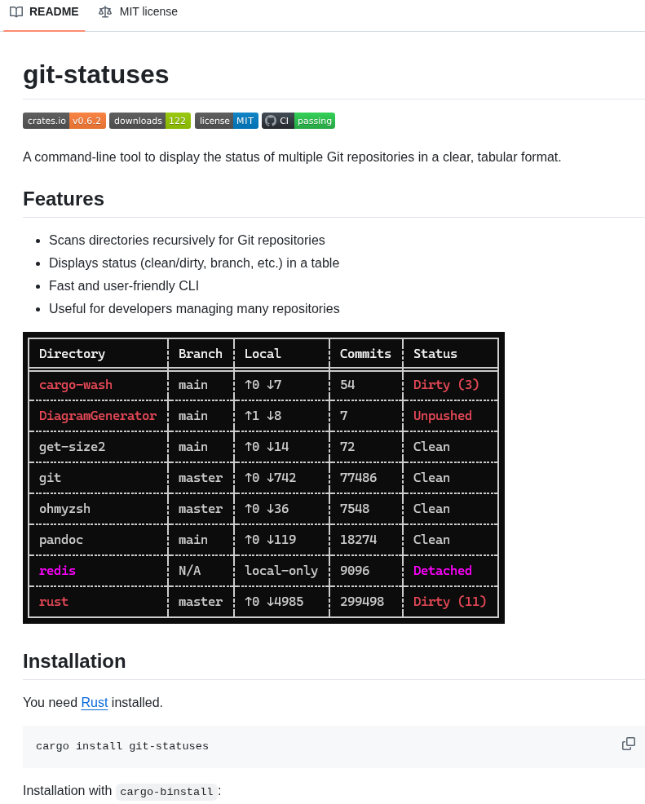Open the repository status table screenshot
Screen dimensions: 645x804
click(263, 477)
